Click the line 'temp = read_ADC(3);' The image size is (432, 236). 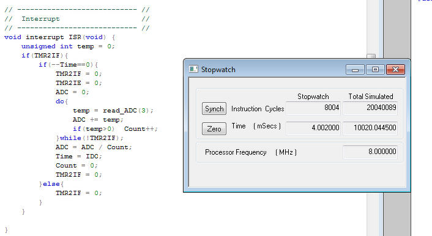pos(113,111)
